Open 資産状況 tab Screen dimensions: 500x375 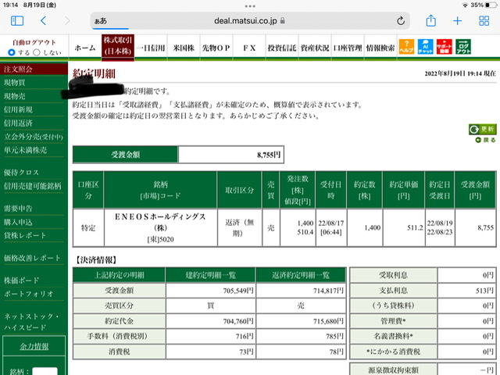pyautogui.click(x=315, y=48)
